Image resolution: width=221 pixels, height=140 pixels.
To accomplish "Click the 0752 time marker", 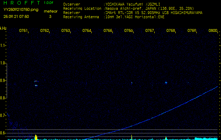I will coord(45,31).
